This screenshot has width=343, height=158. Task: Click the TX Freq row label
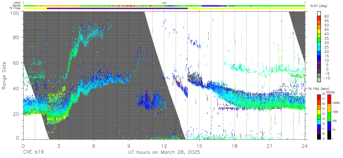(15, 8)
